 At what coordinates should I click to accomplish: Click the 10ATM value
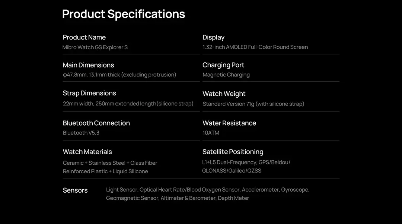211,133
